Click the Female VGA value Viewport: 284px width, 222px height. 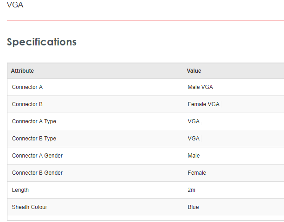point(203,104)
